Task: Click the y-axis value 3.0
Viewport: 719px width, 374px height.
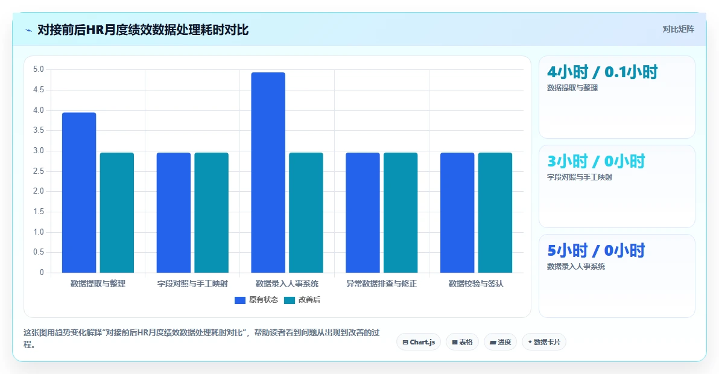Action: click(39, 151)
